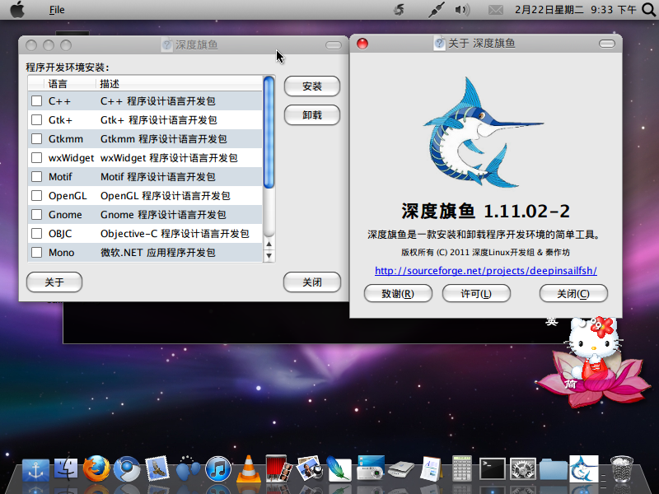This screenshot has width=659, height=494.
Task: Toggle the OpenGL checkbox
Action: pyautogui.click(x=37, y=195)
